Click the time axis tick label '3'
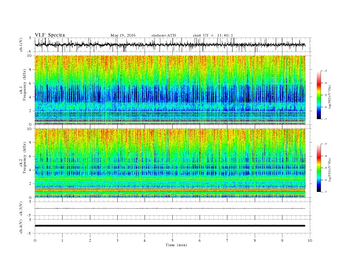 point(117,240)
